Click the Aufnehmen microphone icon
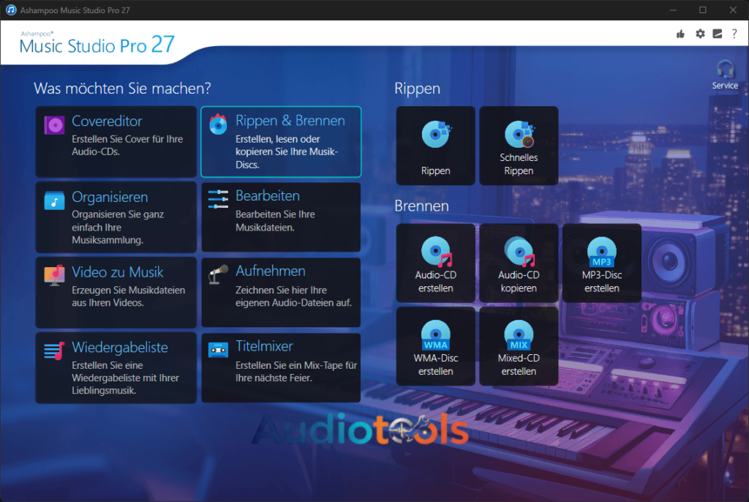This screenshot has width=749, height=502. point(218,274)
